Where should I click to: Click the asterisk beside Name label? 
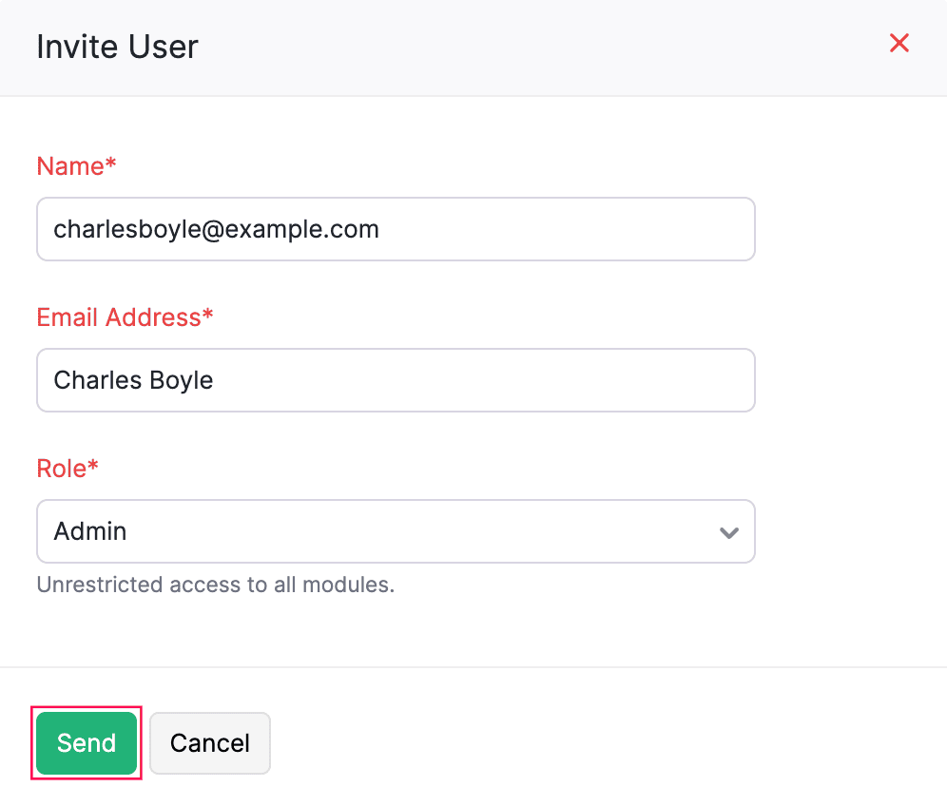(x=111, y=164)
